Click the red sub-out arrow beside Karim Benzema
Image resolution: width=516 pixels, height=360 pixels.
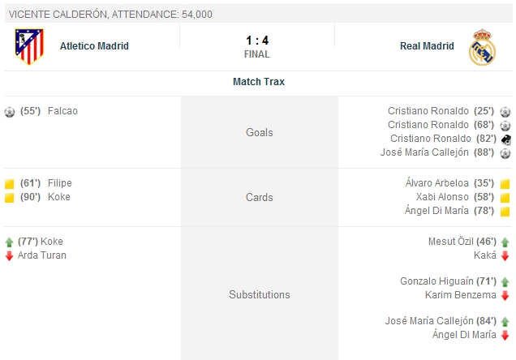tap(505, 295)
